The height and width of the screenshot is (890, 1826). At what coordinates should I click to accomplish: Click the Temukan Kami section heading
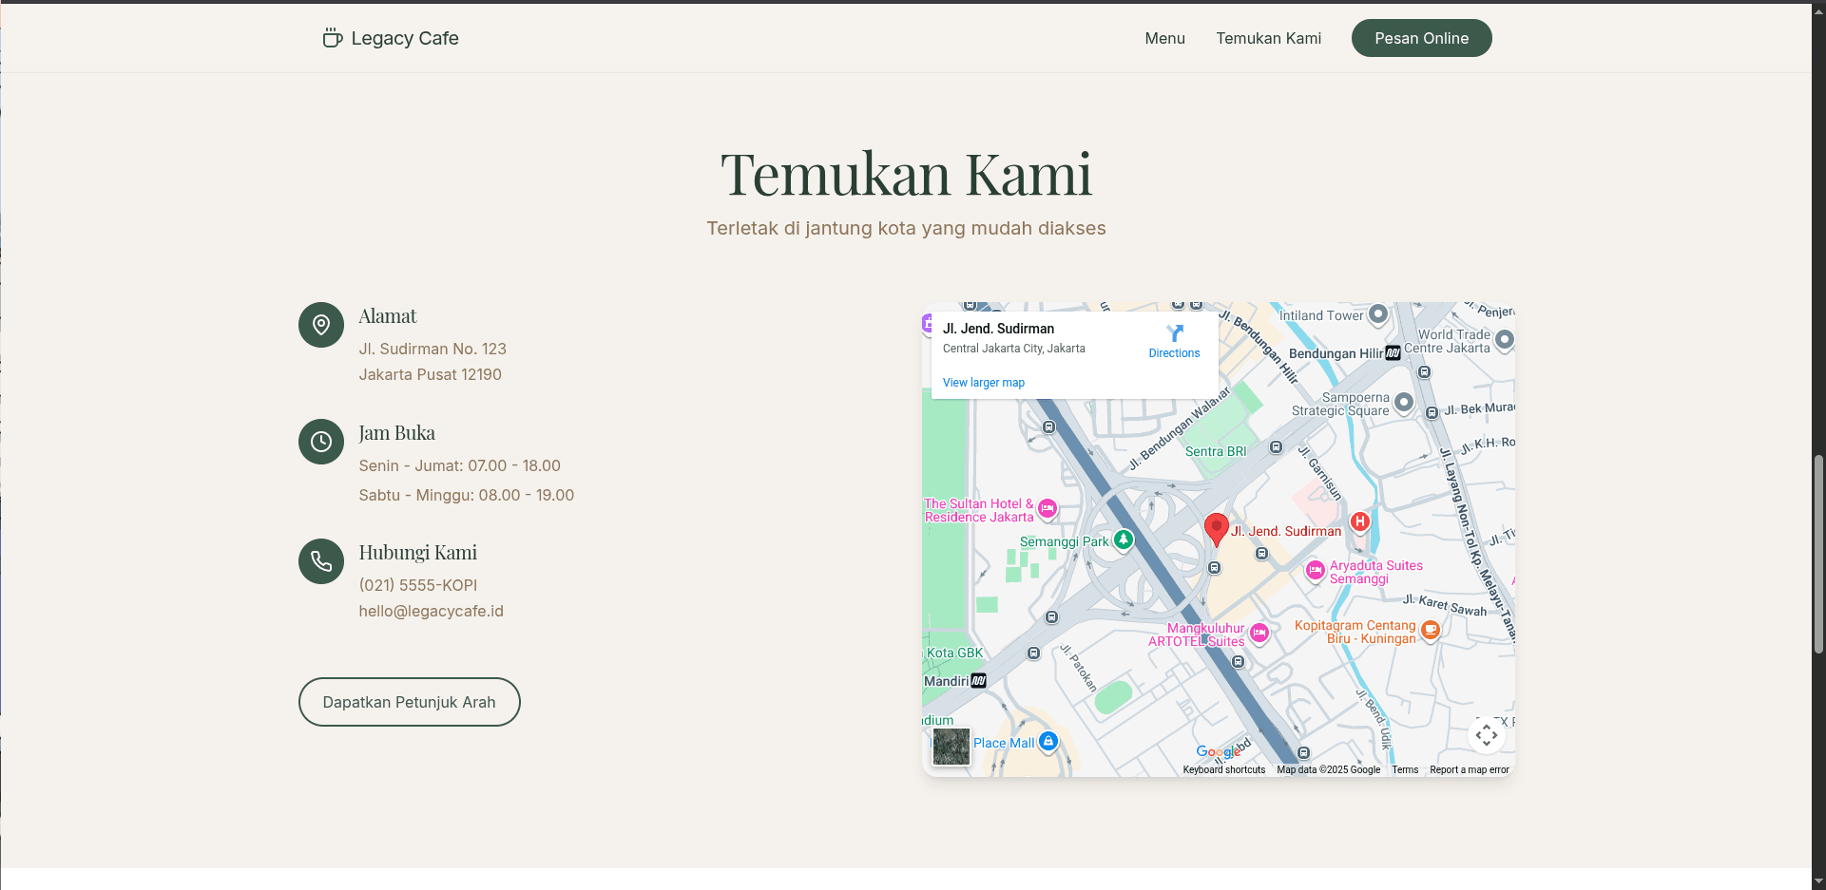(x=906, y=174)
